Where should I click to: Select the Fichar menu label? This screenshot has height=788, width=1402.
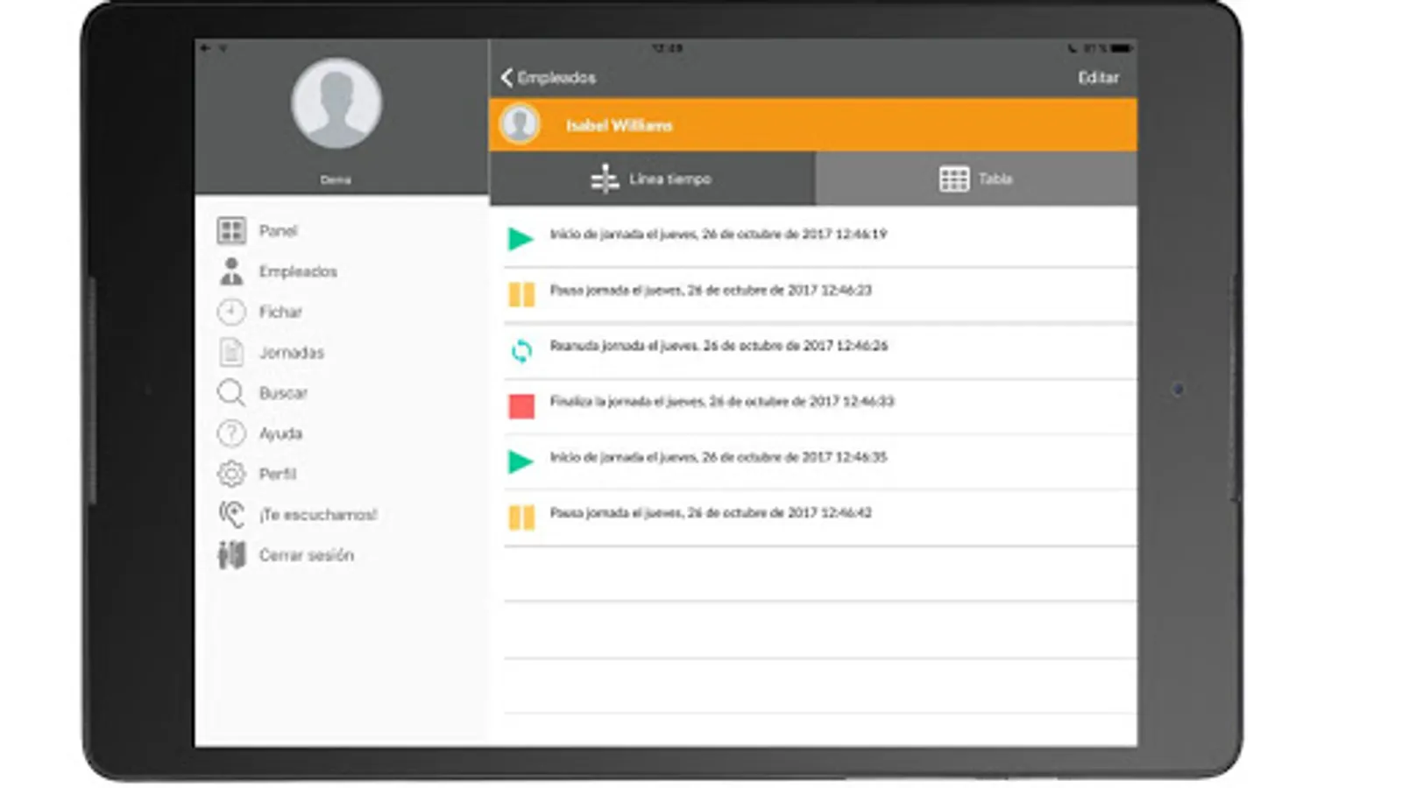pos(280,313)
